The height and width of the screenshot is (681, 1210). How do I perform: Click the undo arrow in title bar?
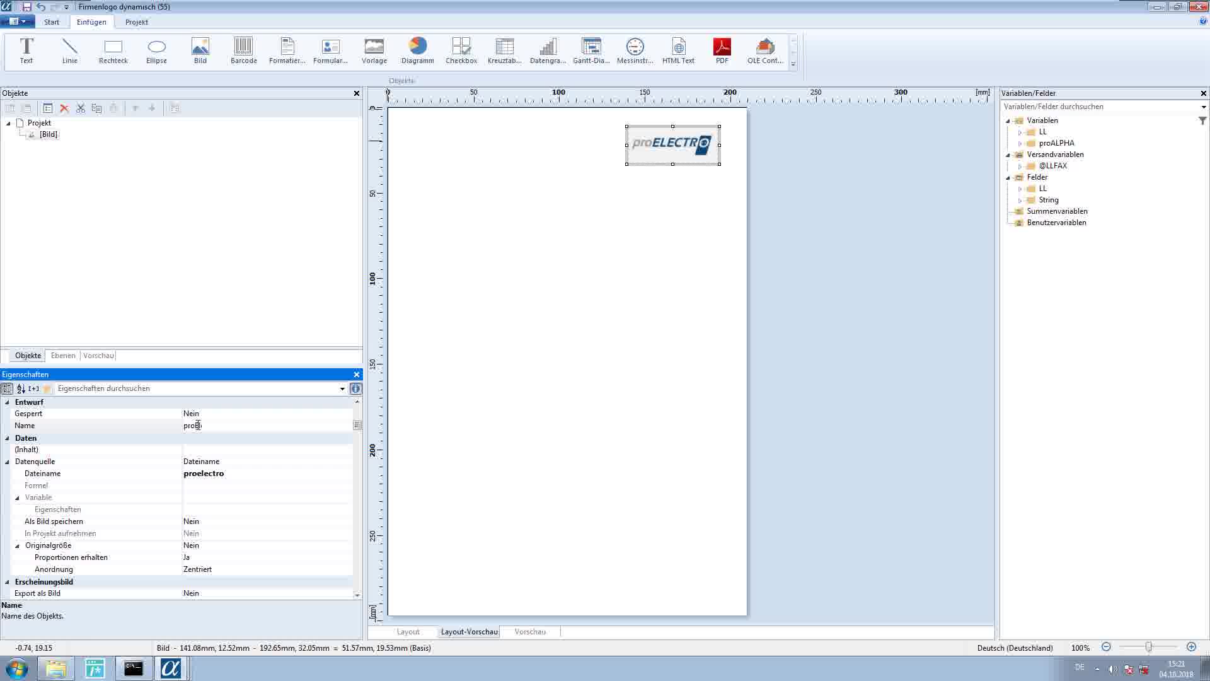pos(41,7)
